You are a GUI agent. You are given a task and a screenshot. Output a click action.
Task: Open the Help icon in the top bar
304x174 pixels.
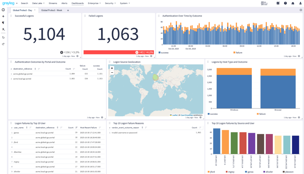(285, 3)
